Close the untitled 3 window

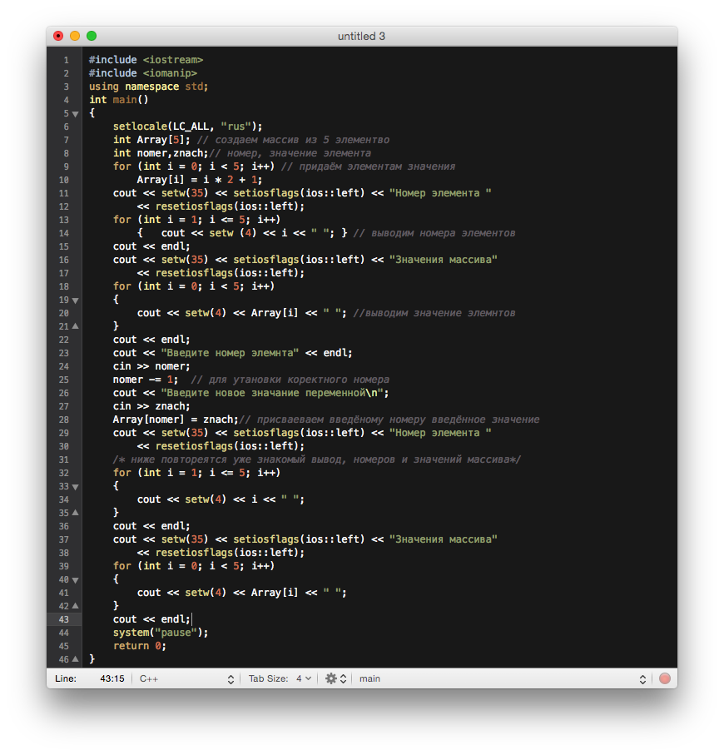click(x=58, y=36)
